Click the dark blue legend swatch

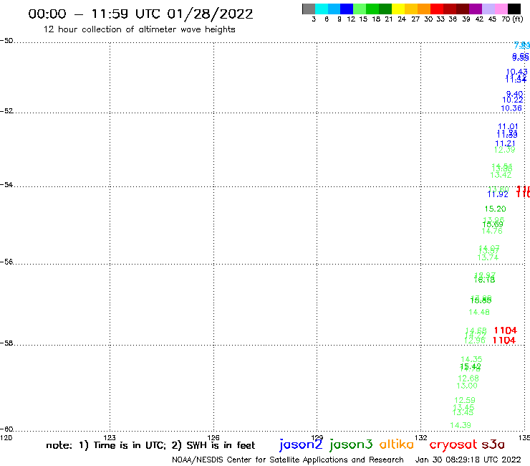click(347, 9)
